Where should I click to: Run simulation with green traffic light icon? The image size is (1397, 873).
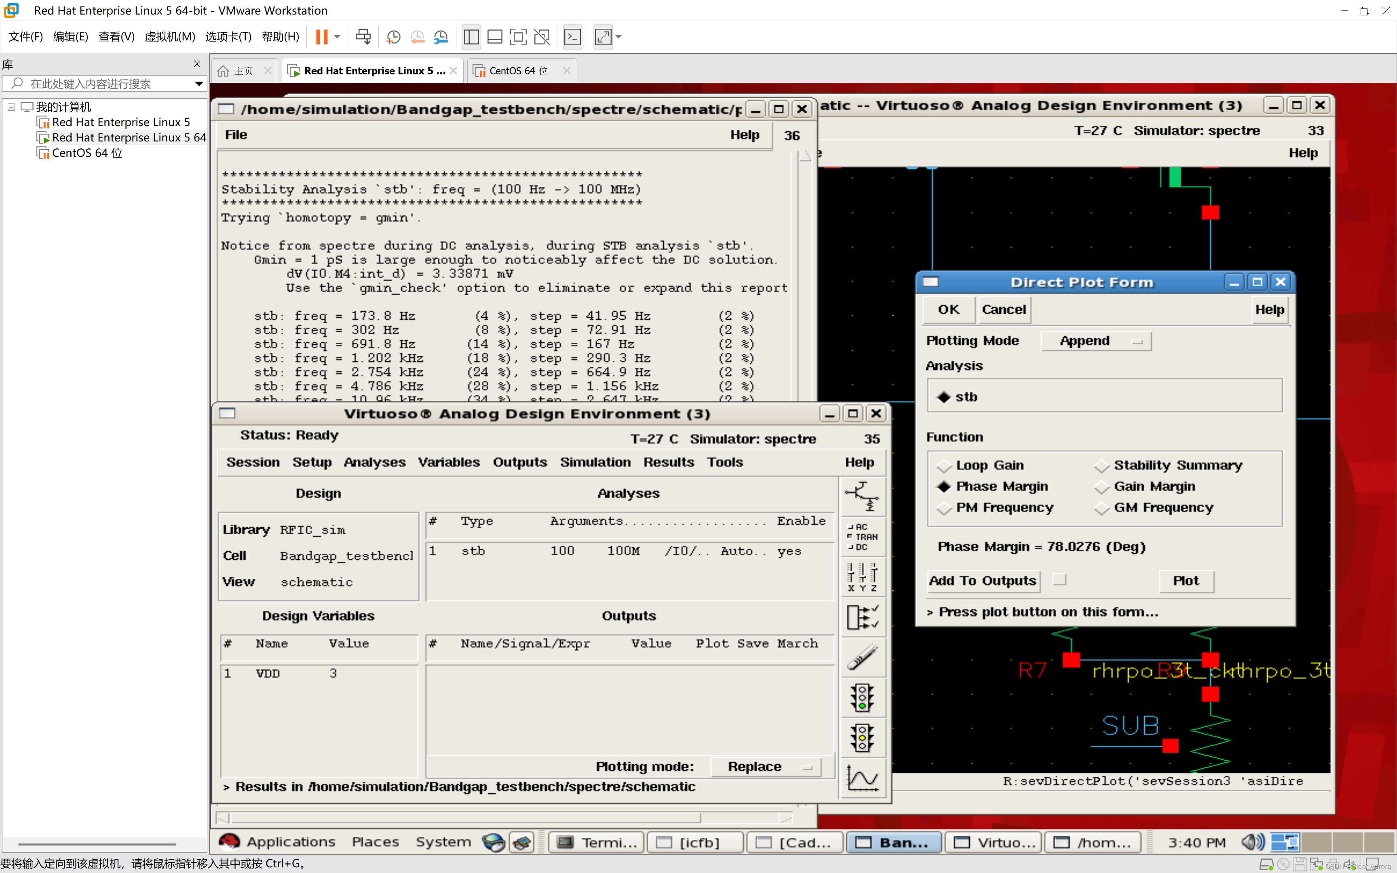pyautogui.click(x=862, y=698)
